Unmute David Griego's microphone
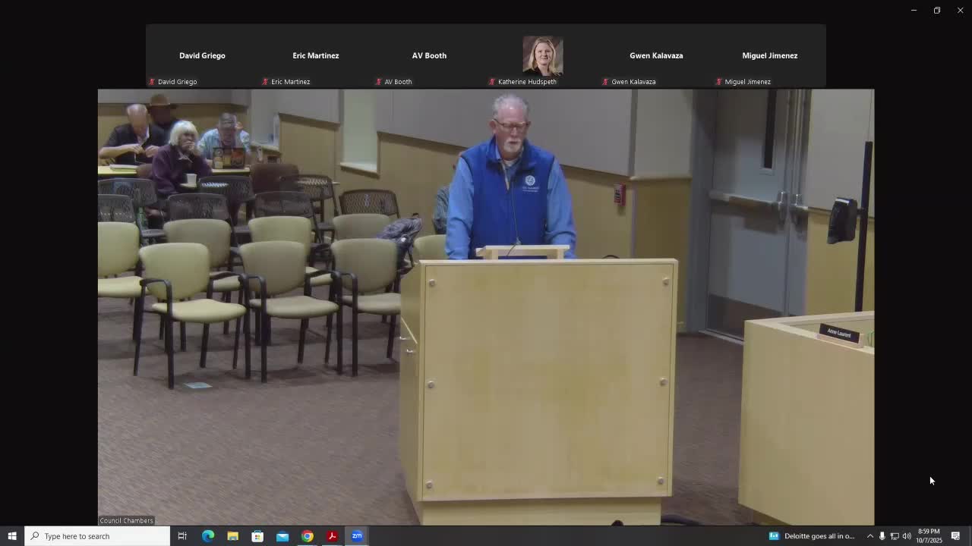This screenshot has height=546, width=972. 151,81
